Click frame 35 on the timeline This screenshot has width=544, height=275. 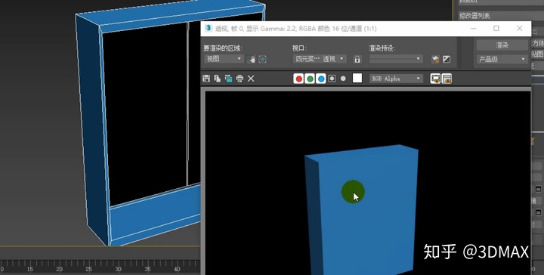click(x=148, y=269)
